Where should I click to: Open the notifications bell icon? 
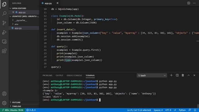[x=195, y=110]
